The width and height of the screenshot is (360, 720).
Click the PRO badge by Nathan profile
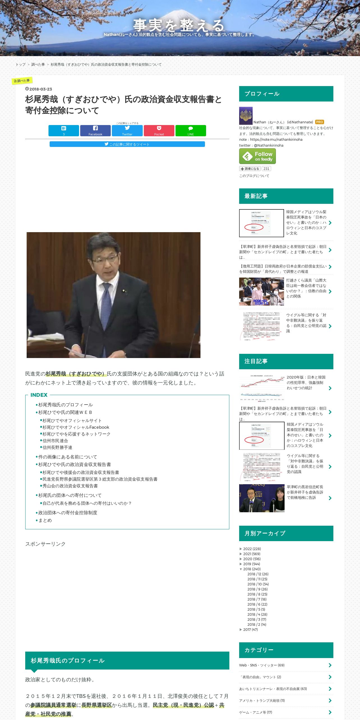click(320, 122)
